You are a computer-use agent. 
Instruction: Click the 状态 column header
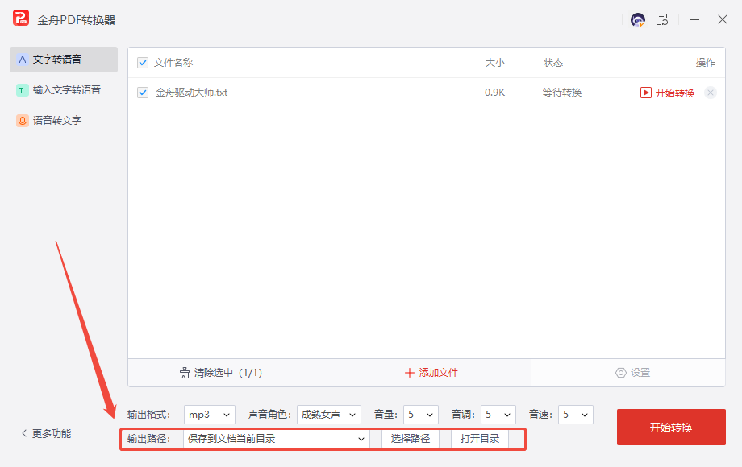coord(553,63)
